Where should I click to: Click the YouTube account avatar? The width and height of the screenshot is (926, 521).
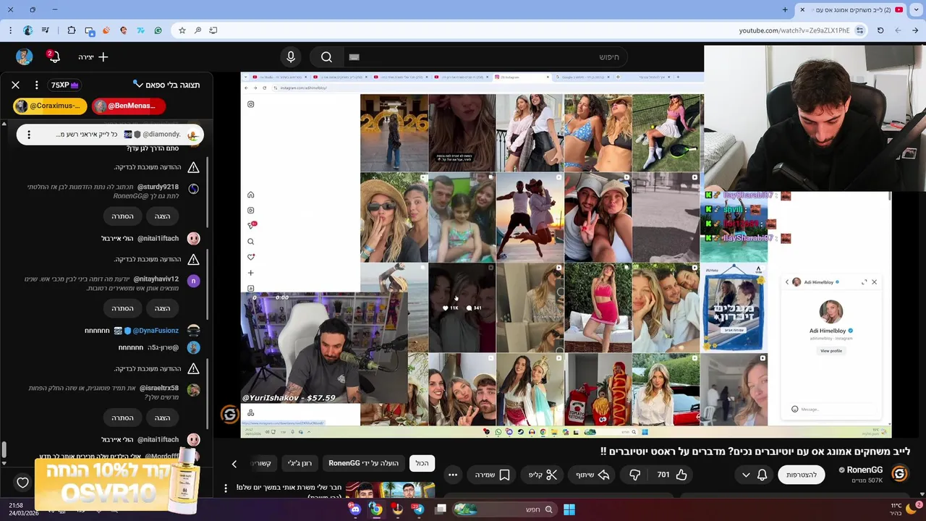[24, 56]
